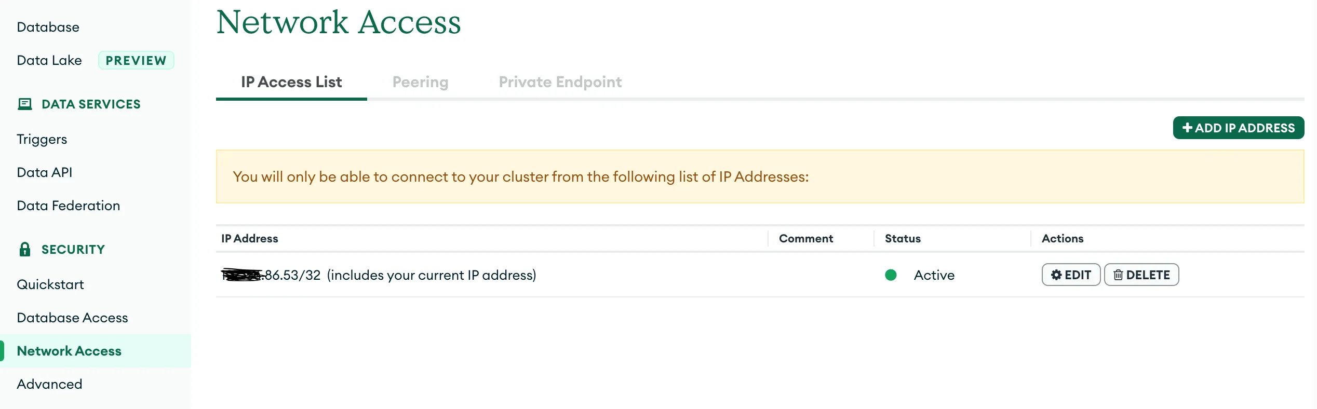Click the PREVIEW badge beside Data Lake
Image resolution: width=1317 pixels, height=409 pixels.
[x=136, y=60]
